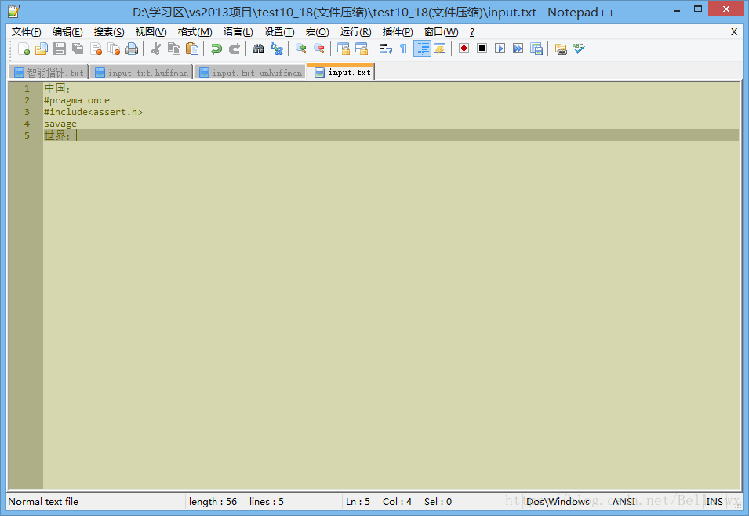Save all open files via Save All icon

(x=78, y=49)
